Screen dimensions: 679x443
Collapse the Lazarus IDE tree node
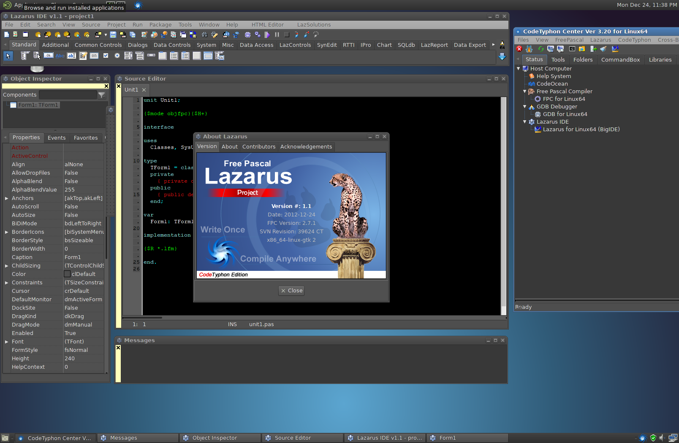point(525,122)
